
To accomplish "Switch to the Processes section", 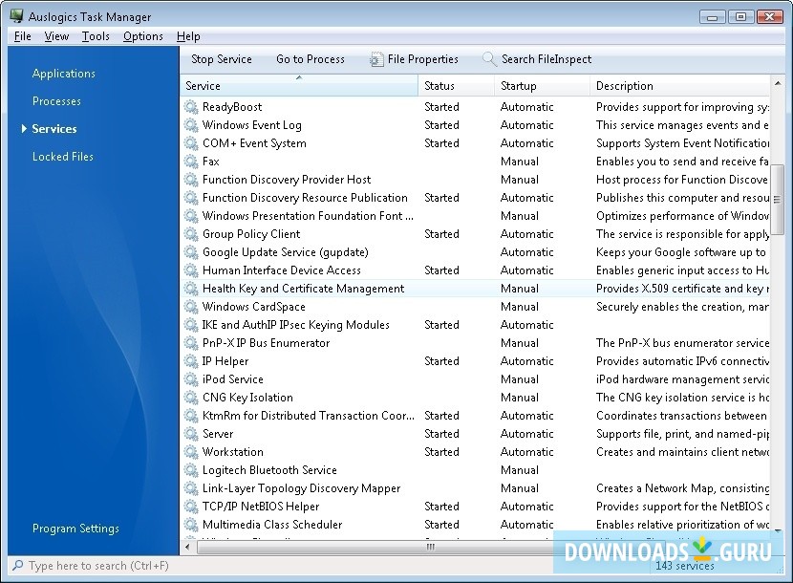I will point(56,101).
